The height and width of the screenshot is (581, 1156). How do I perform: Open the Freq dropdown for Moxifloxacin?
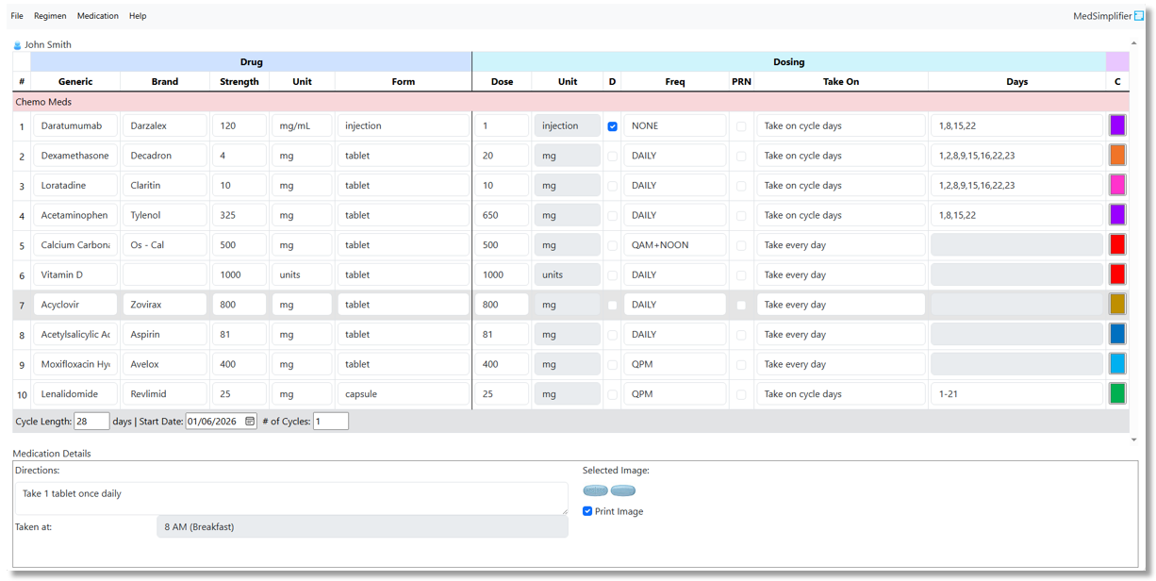click(x=674, y=364)
